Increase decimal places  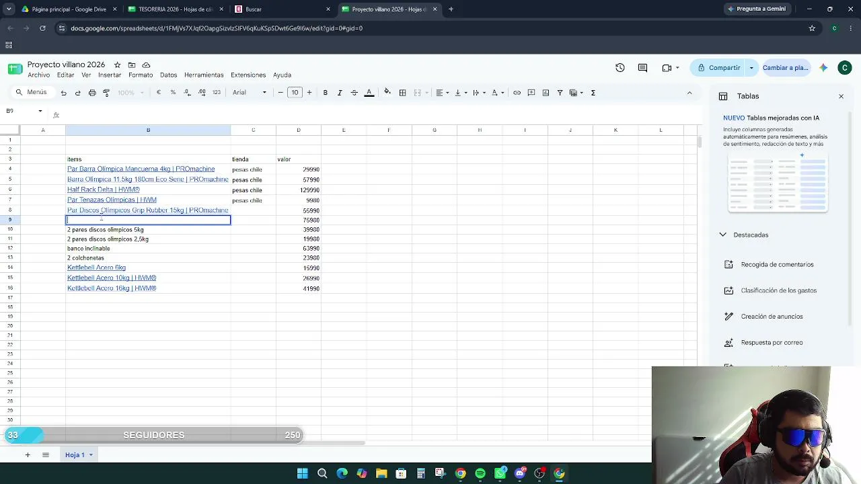point(202,93)
